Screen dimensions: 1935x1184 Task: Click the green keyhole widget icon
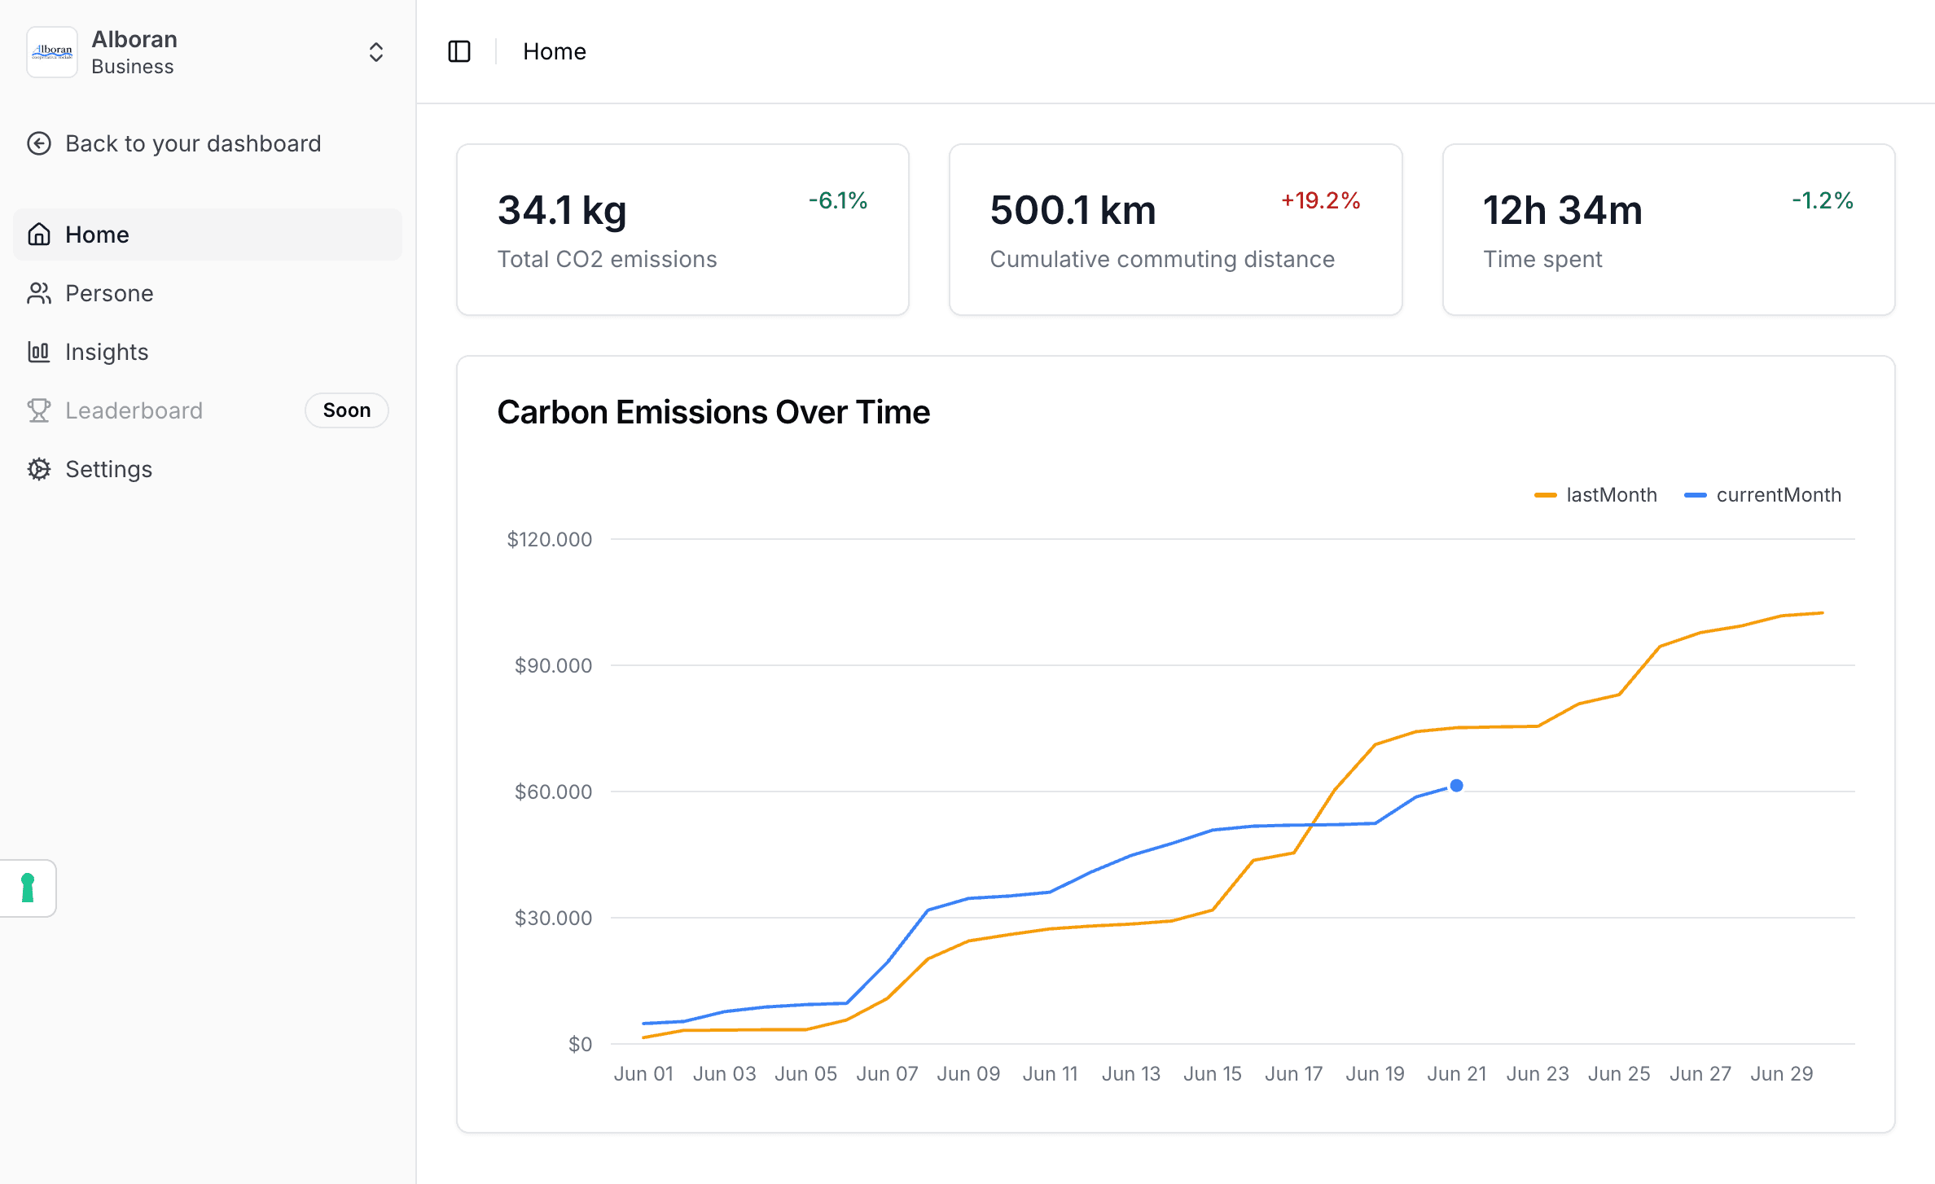coord(28,888)
